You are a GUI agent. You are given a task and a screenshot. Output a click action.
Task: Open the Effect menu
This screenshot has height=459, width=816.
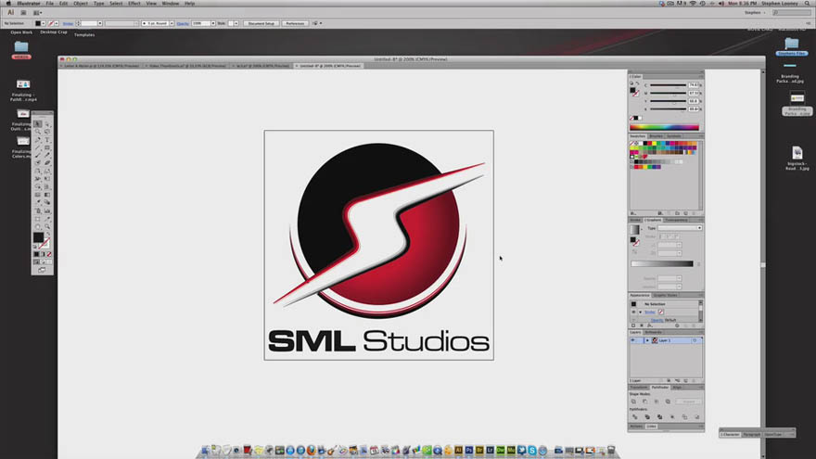pos(134,3)
